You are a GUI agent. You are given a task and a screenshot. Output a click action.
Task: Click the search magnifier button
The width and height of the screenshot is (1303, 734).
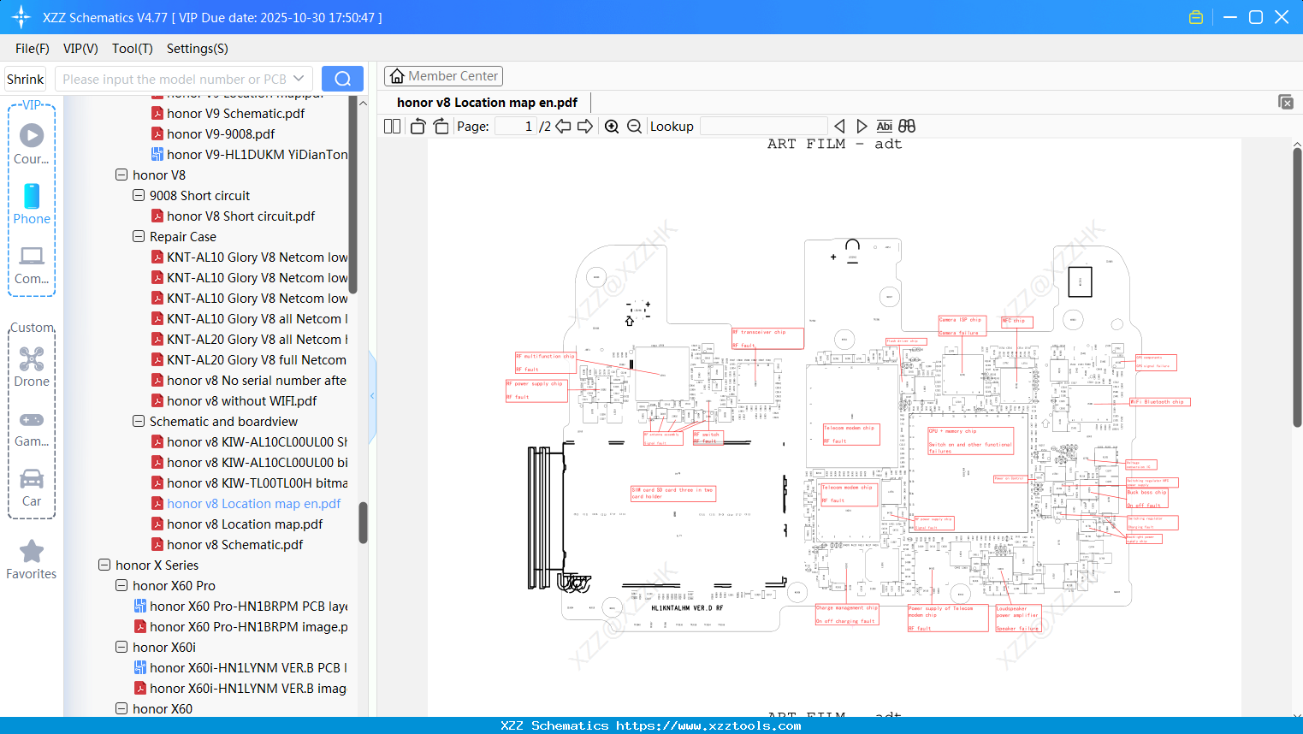[342, 79]
